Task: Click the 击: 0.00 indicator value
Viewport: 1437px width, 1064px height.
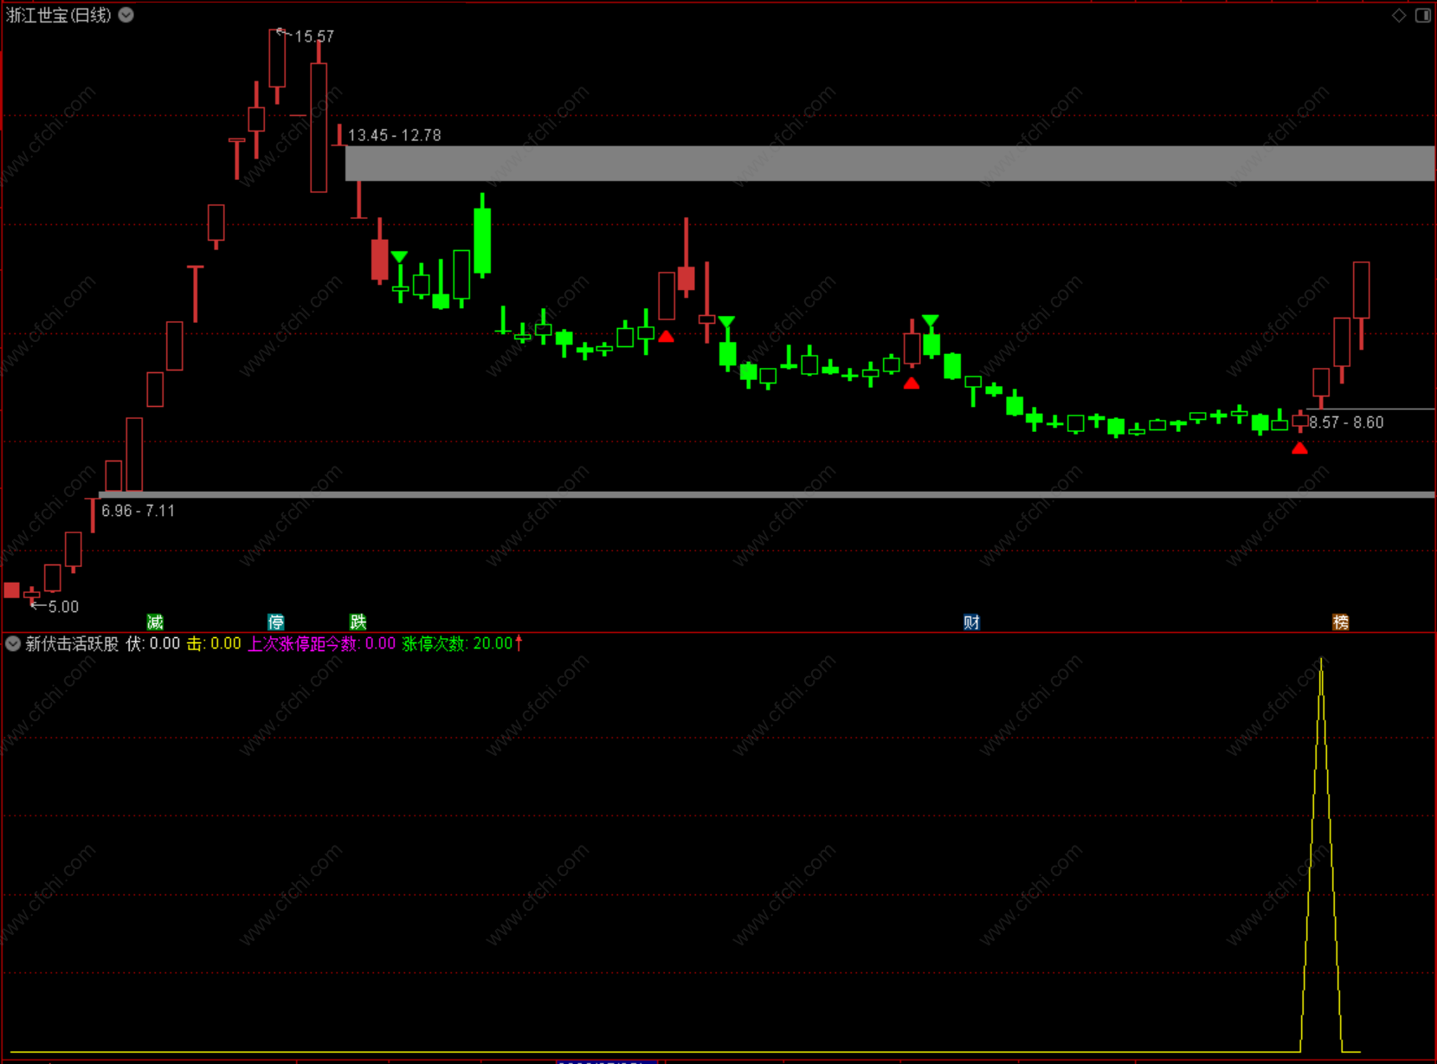Action: pyautogui.click(x=214, y=643)
